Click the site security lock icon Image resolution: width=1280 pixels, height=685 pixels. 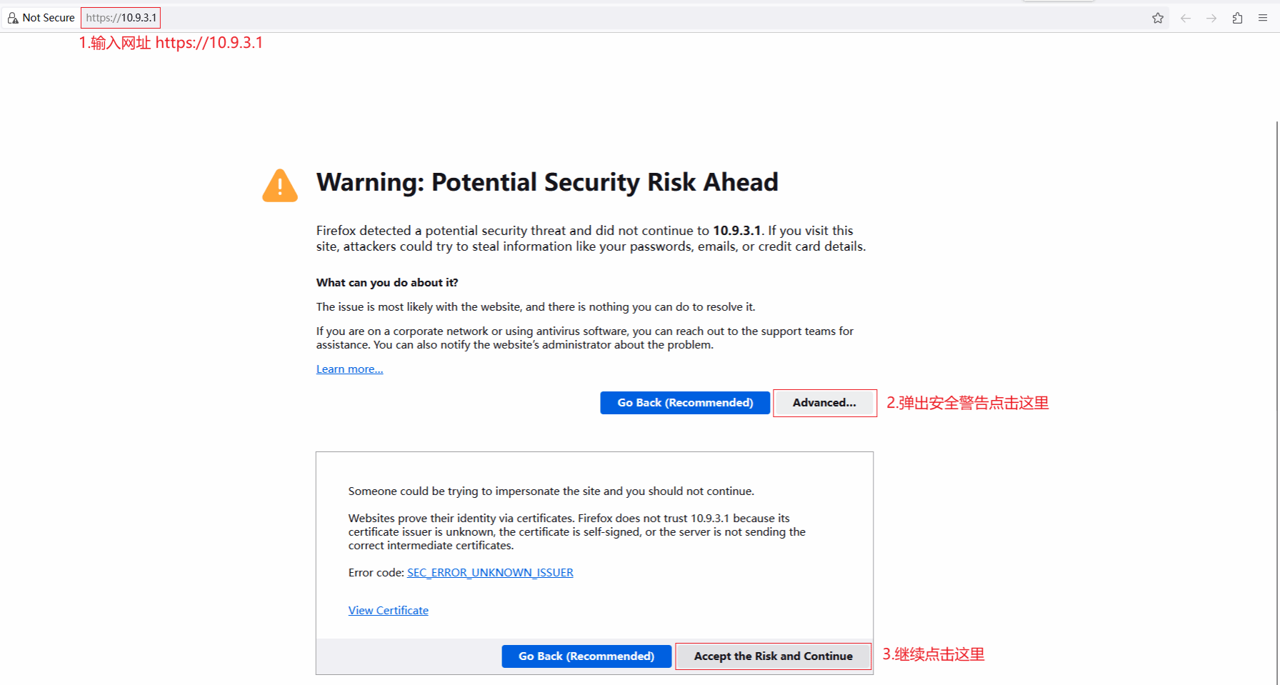coord(13,18)
